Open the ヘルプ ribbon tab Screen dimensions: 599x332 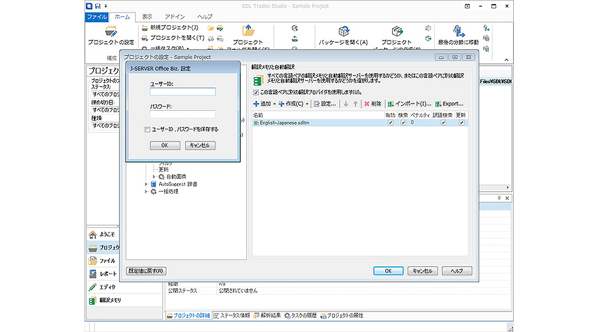click(x=205, y=17)
